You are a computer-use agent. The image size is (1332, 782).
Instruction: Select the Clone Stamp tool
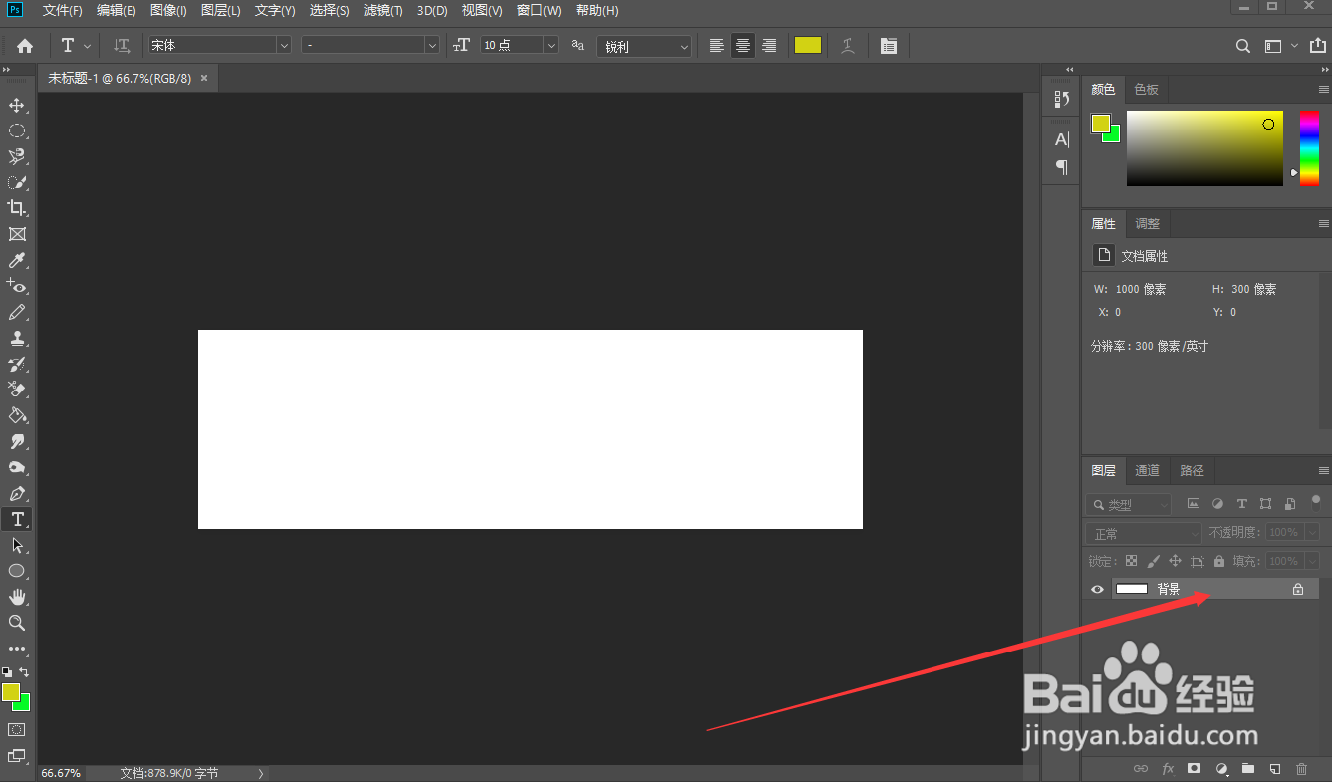(x=17, y=338)
